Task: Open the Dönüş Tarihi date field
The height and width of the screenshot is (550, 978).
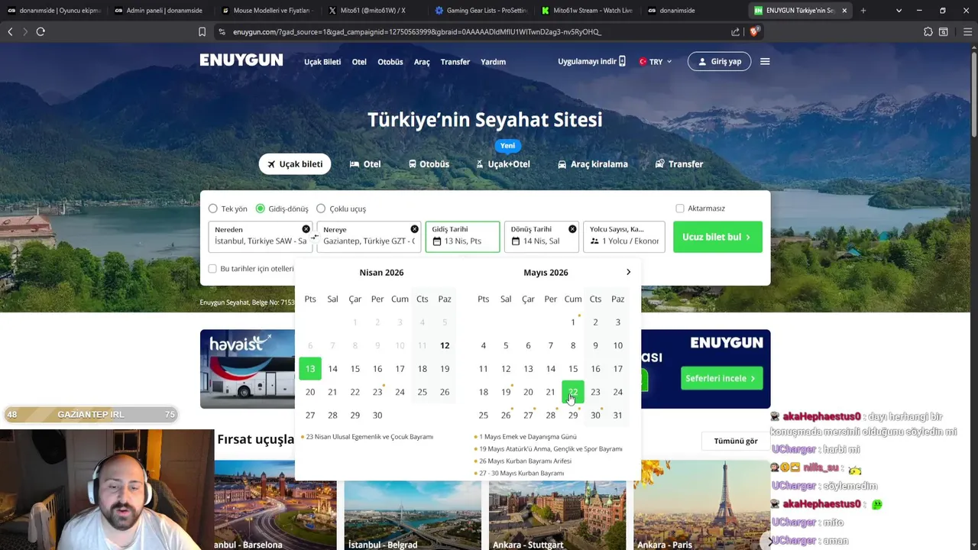Action: point(541,237)
